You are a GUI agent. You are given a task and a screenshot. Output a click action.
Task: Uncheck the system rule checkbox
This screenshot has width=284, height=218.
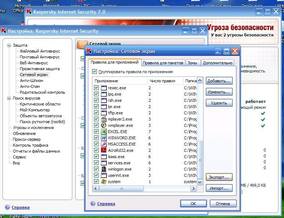(x=96, y=182)
